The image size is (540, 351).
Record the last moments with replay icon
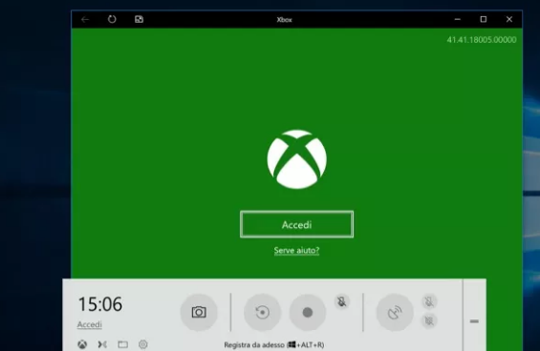pos(262,312)
